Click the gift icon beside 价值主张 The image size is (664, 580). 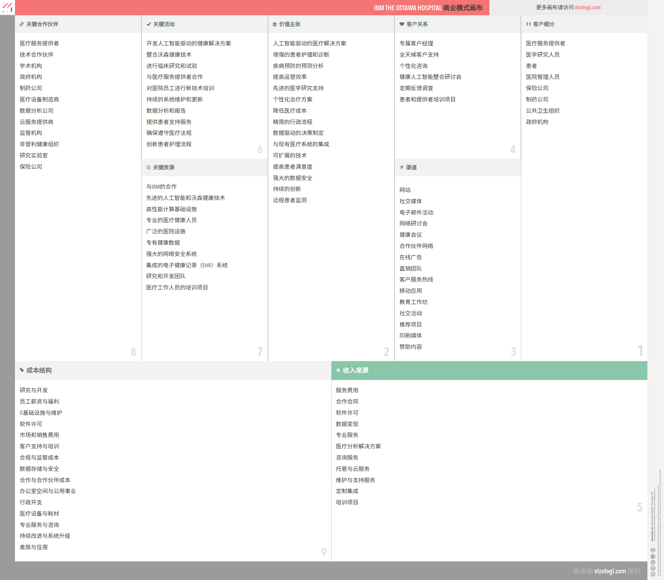(x=275, y=24)
